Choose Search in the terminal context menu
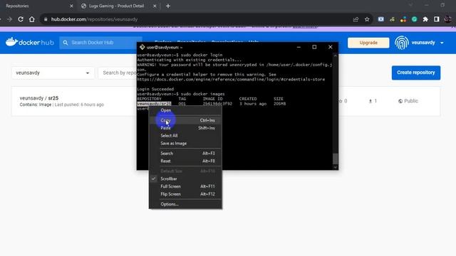 [185, 154]
